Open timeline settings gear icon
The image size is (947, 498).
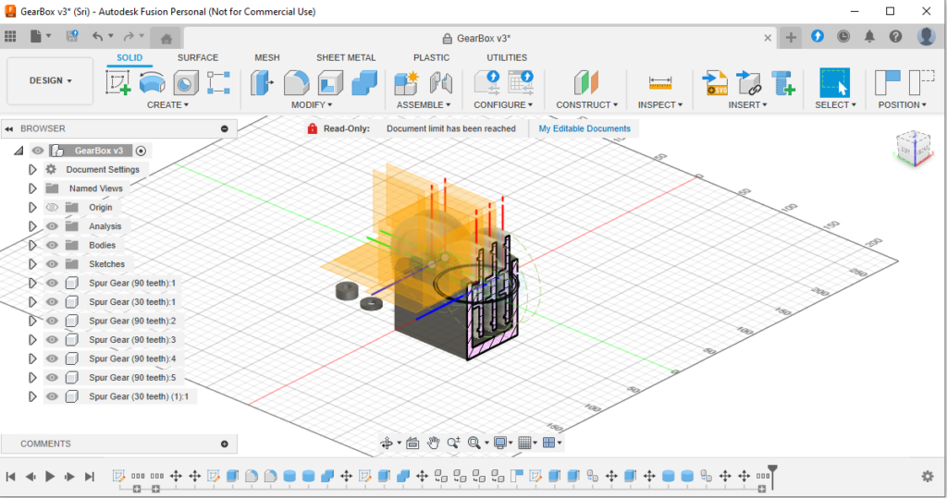pos(928,476)
